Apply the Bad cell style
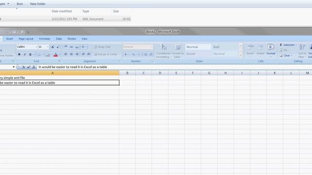This screenshot has width=312, height=175. (x=225, y=47)
